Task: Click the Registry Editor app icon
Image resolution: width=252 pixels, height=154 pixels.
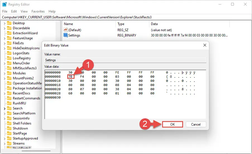Action: click(x=4, y=4)
